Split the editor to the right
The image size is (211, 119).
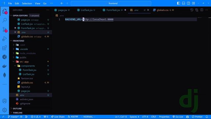202,10
